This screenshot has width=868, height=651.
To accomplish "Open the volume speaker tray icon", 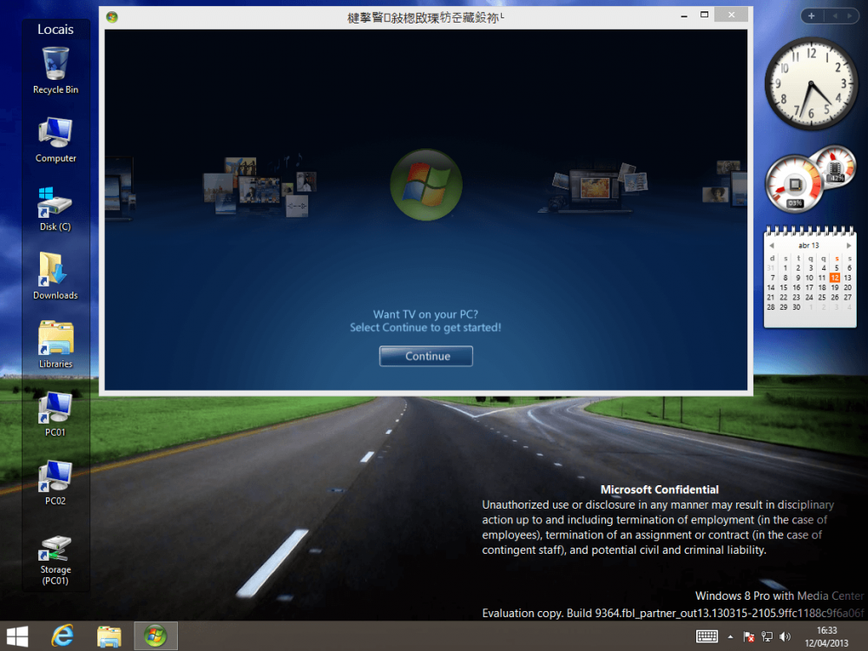I will coord(785,636).
